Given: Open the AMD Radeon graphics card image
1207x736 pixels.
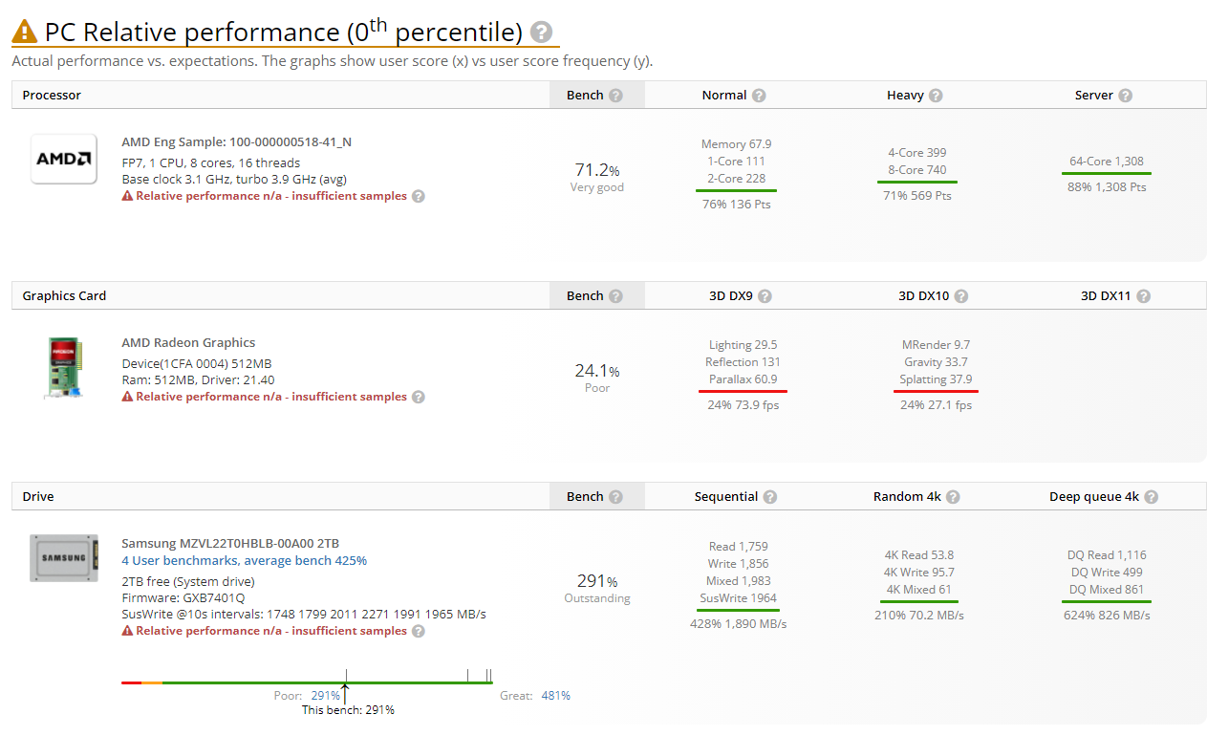Looking at the screenshot, I should (64, 368).
